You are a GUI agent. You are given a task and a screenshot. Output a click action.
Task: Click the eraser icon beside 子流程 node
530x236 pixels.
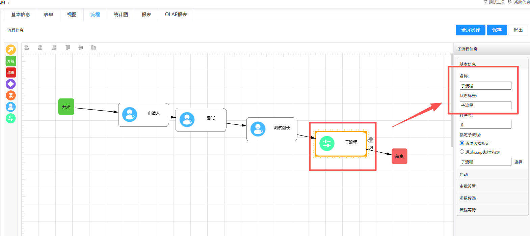click(370, 140)
